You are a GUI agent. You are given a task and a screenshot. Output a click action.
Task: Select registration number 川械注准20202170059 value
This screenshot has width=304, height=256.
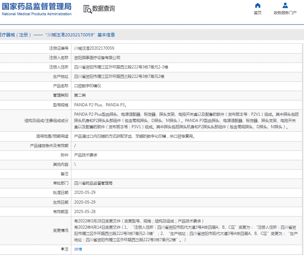click(x=94, y=48)
